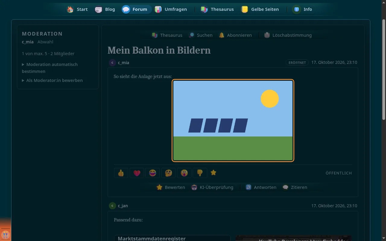386x241 pixels.
Task: Click the top navigation Thesaurus books icon
Action: [204, 9]
